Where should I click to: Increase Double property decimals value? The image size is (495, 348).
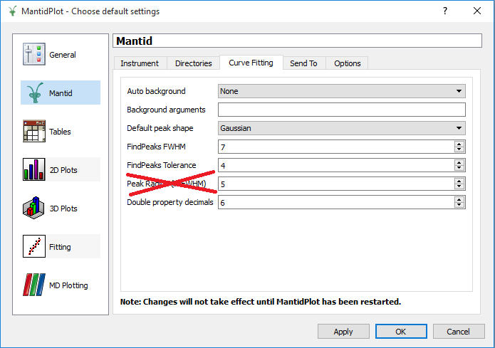pyautogui.click(x=459, y=199)
